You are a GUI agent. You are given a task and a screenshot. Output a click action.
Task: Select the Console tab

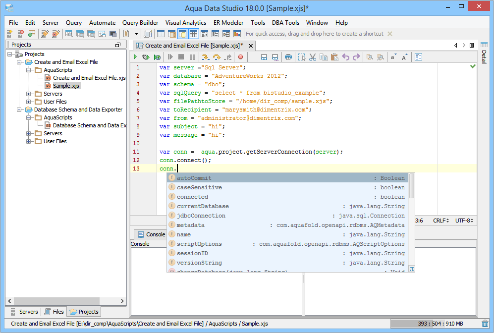coord(152,234)
